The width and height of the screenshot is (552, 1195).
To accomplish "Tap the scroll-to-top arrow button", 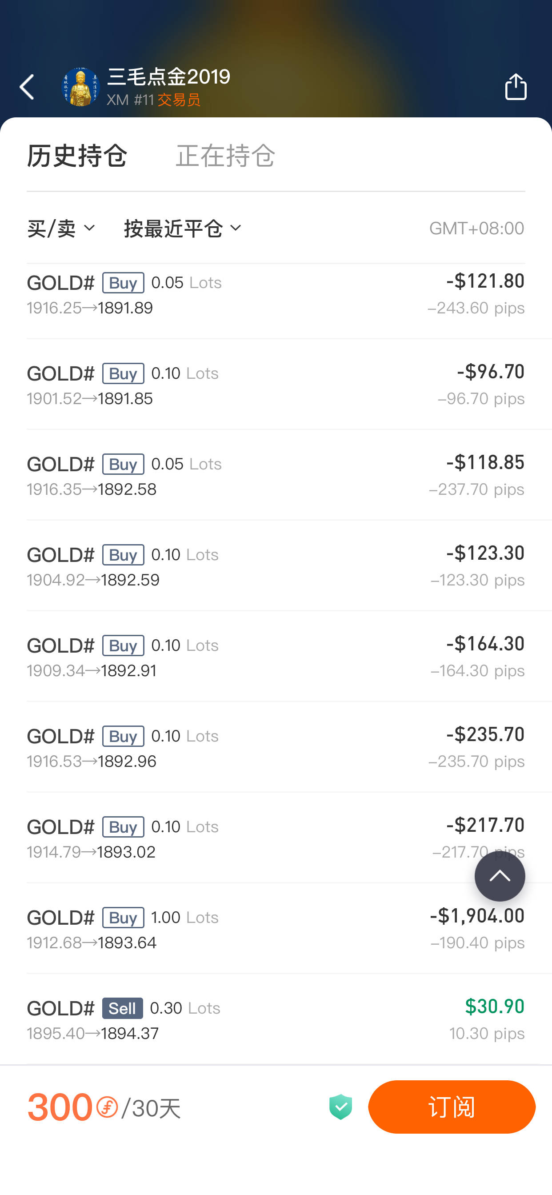I will pos(499,876).
